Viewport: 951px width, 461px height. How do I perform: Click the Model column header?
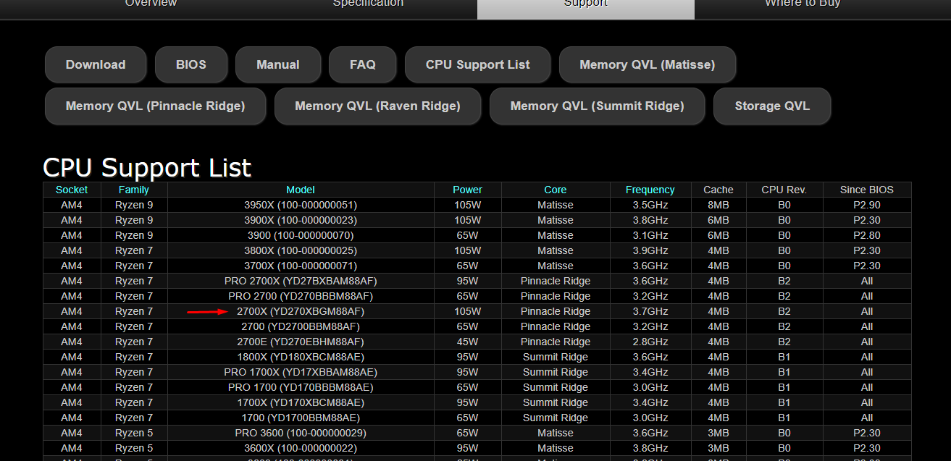[301, 190]
